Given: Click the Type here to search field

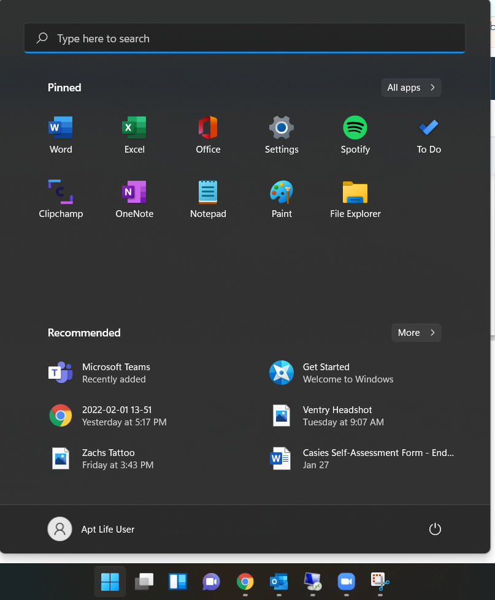Looking at the screenshot, I should 245,38.
